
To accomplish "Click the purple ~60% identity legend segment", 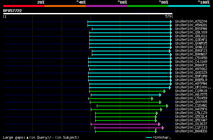I will (x=106, y=6).
